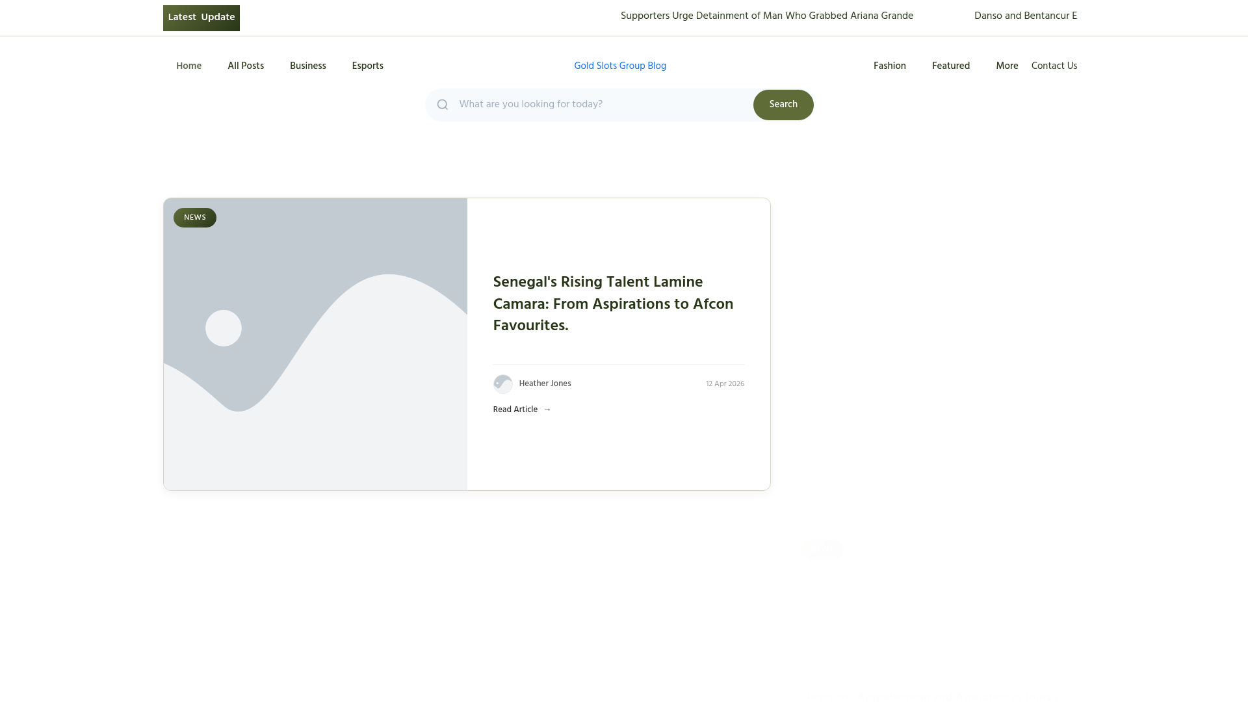Open the Fashion category
1248x702 pixels.
tap(890, 66)
